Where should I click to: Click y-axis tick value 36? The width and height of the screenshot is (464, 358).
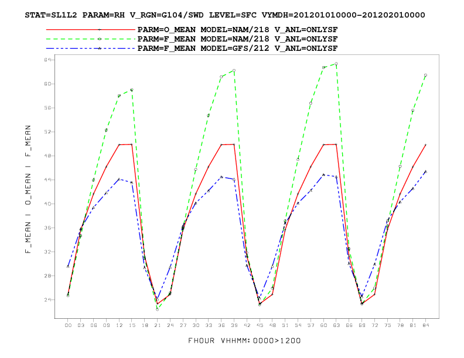(x=48, y=228)
